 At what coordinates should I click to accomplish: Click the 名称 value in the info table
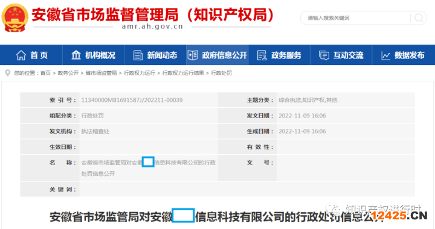(149, 168)
